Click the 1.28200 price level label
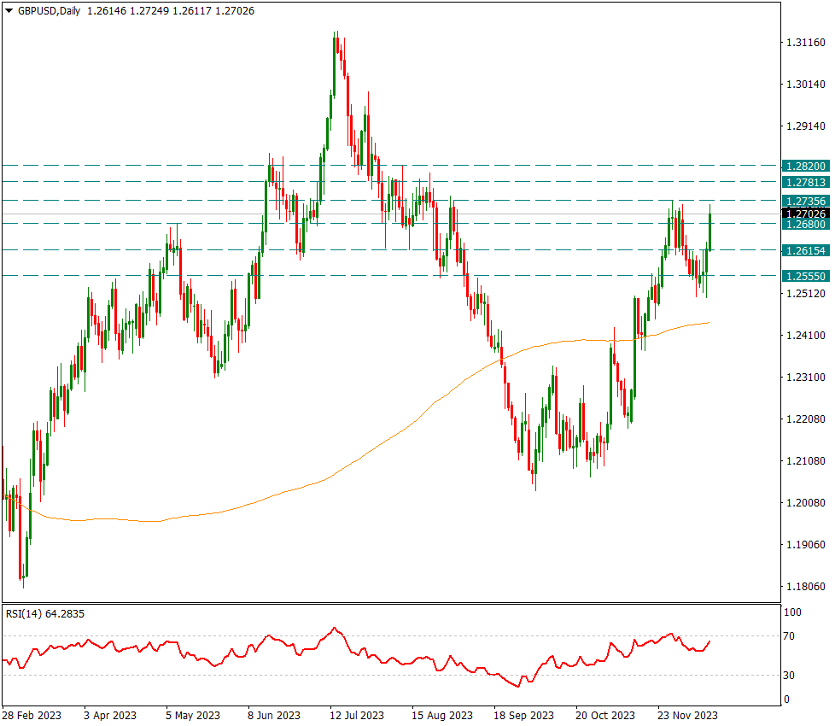The image size is (835, 726). pyautogui.click(x=806, y=167)
